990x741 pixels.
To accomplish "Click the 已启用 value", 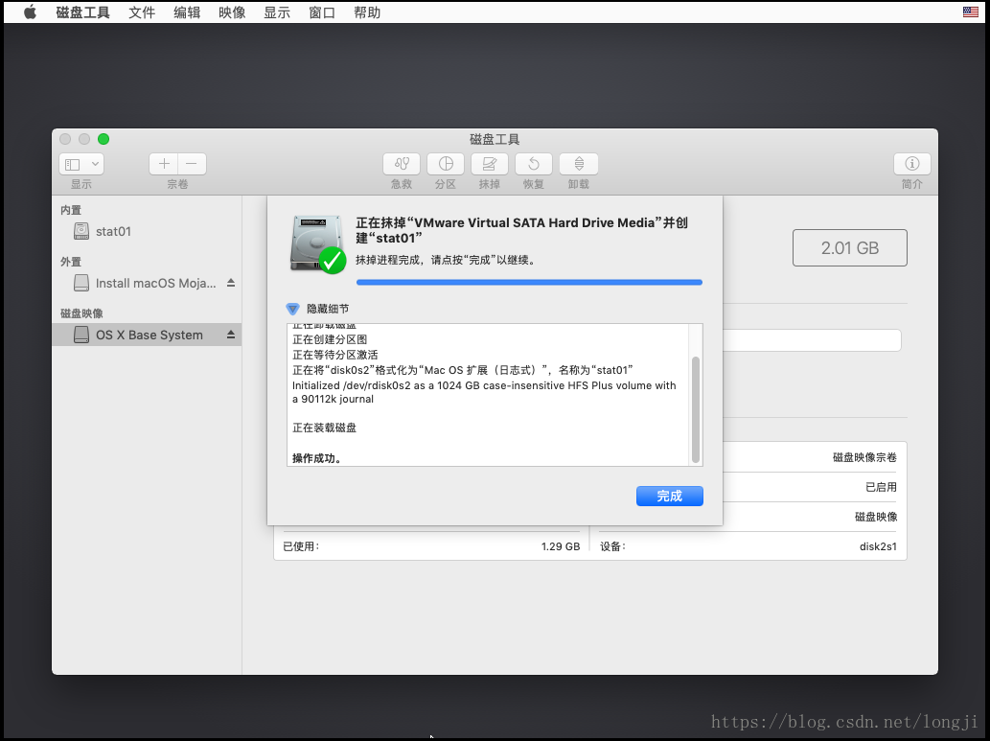I will (x=881, y=487).
